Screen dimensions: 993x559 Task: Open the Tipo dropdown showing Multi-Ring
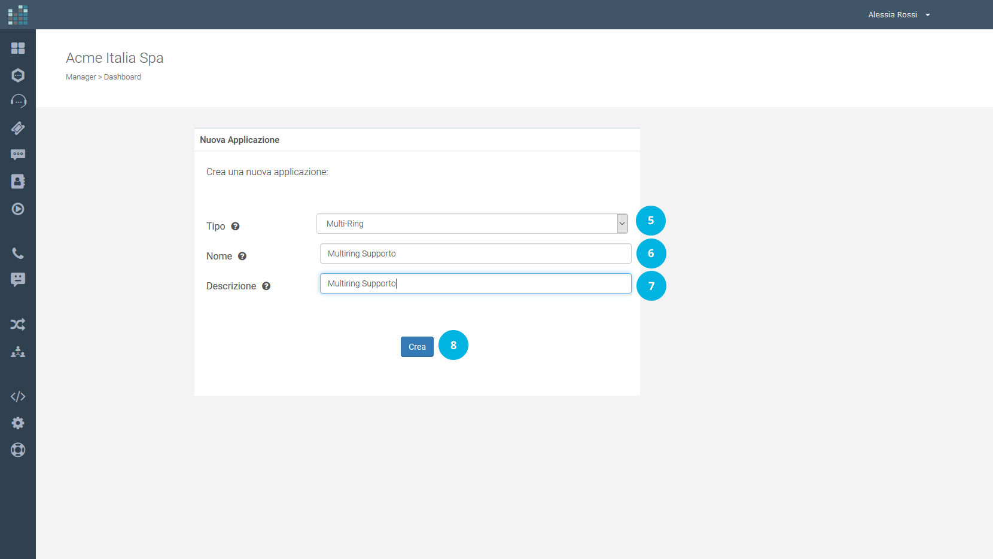[x=472, y=224]
